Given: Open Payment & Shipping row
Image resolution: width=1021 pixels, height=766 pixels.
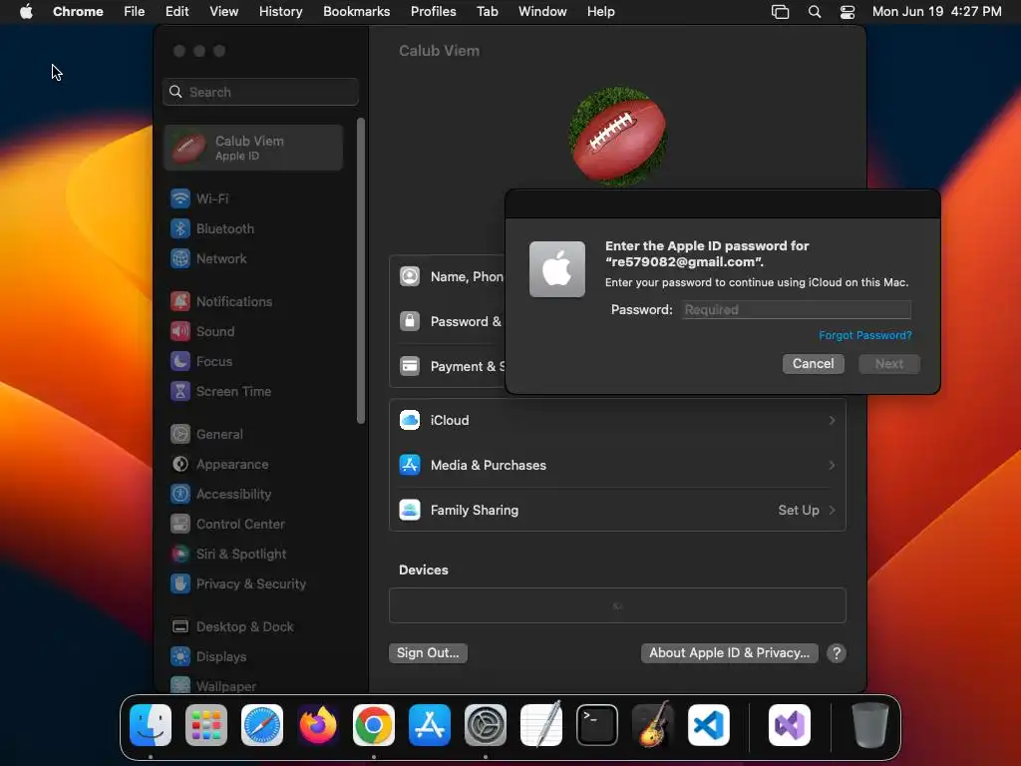Looking at the screenshot, I should (x=448, y=367).
